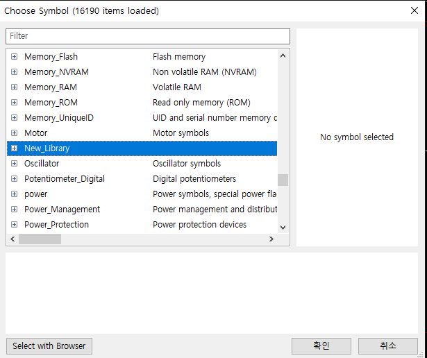Viewport: 427px width, 358px height.
Task: Expand the Memory_RAM library
Action: [x=14, y=87]
